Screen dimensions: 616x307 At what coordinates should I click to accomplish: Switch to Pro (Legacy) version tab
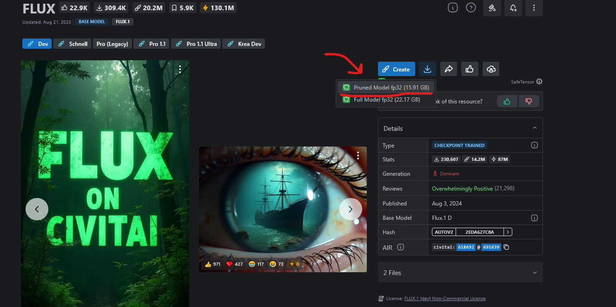112,44
